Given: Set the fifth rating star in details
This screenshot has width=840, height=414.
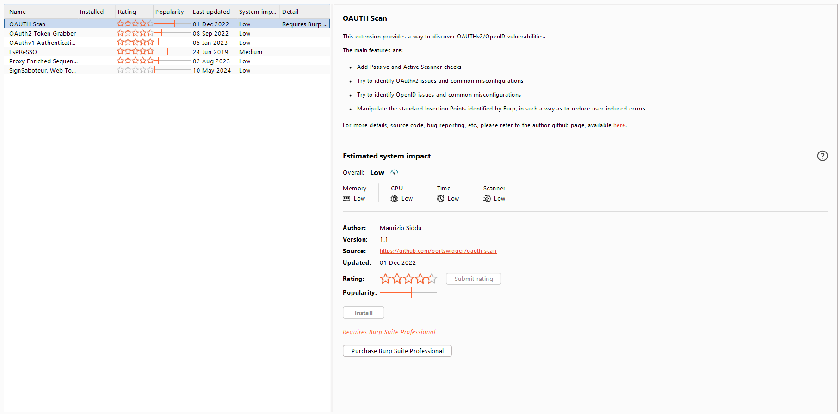Looking at the screenshot, I should pyautogui.click(x=432, y=279).
